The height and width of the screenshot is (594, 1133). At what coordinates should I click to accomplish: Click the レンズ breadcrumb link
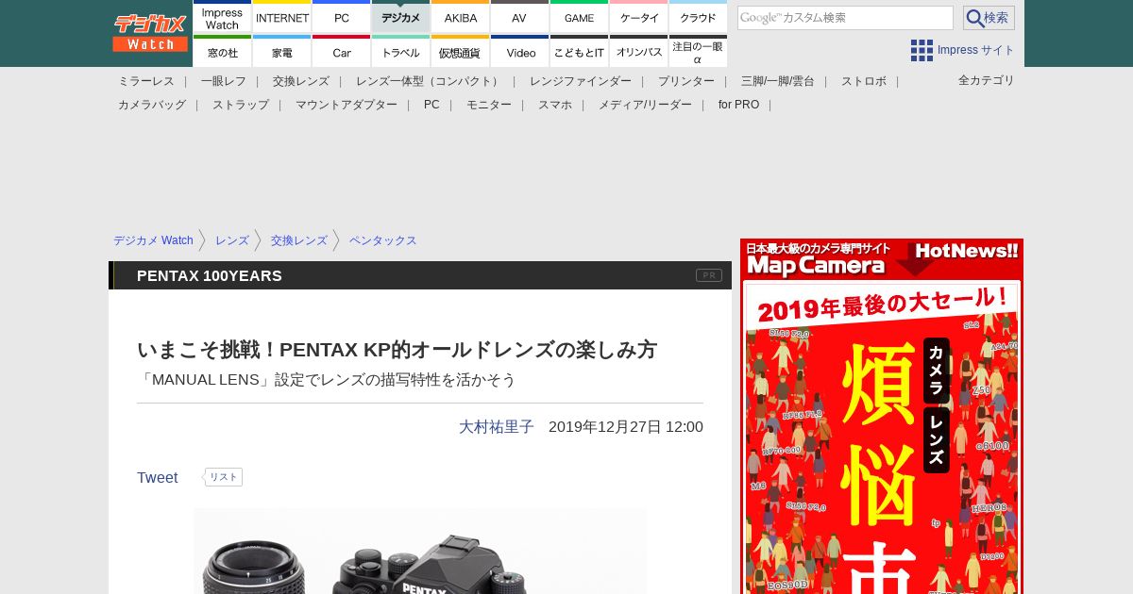[x=232, y=240]
